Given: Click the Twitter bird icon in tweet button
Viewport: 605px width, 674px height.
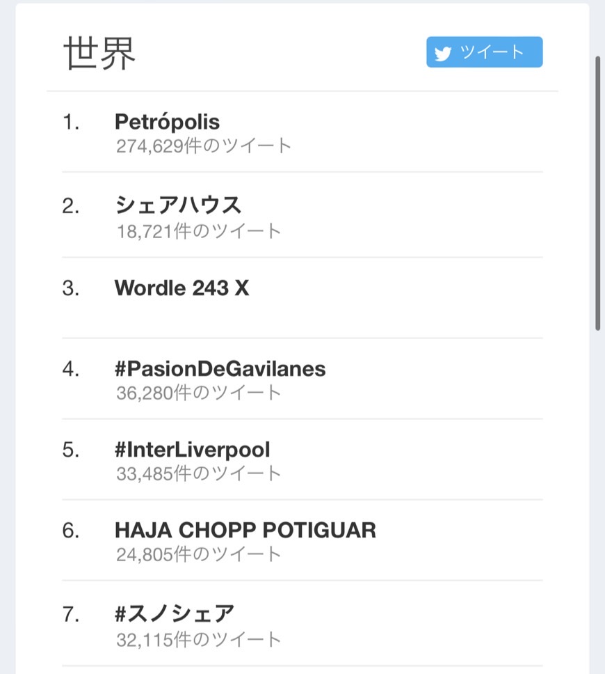Looking at the screenshot, I should tap(443, 54).
